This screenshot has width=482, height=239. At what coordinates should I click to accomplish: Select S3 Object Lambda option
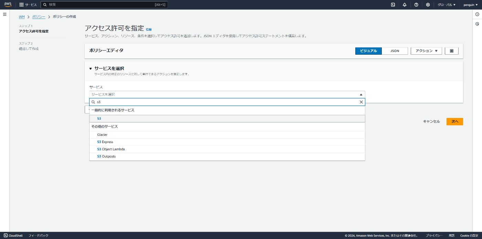(x=227, y=149)
